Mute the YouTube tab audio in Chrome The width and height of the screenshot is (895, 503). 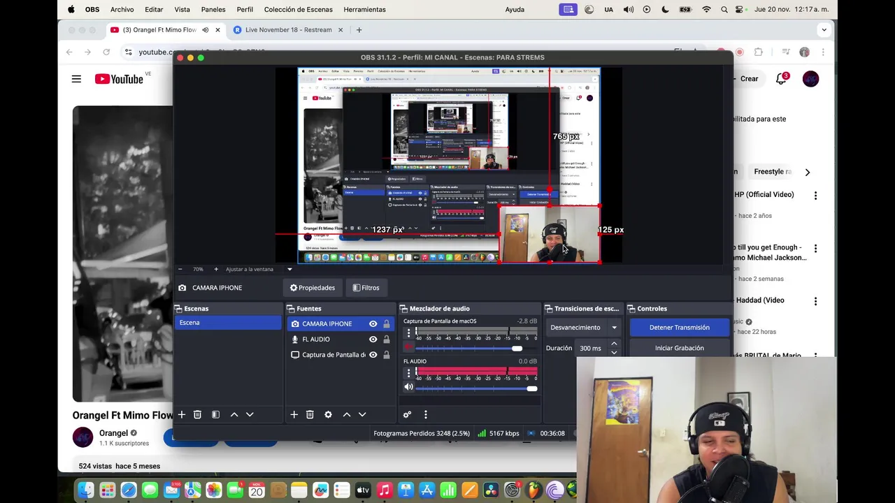pyautogui.click(x=205, y=30)
